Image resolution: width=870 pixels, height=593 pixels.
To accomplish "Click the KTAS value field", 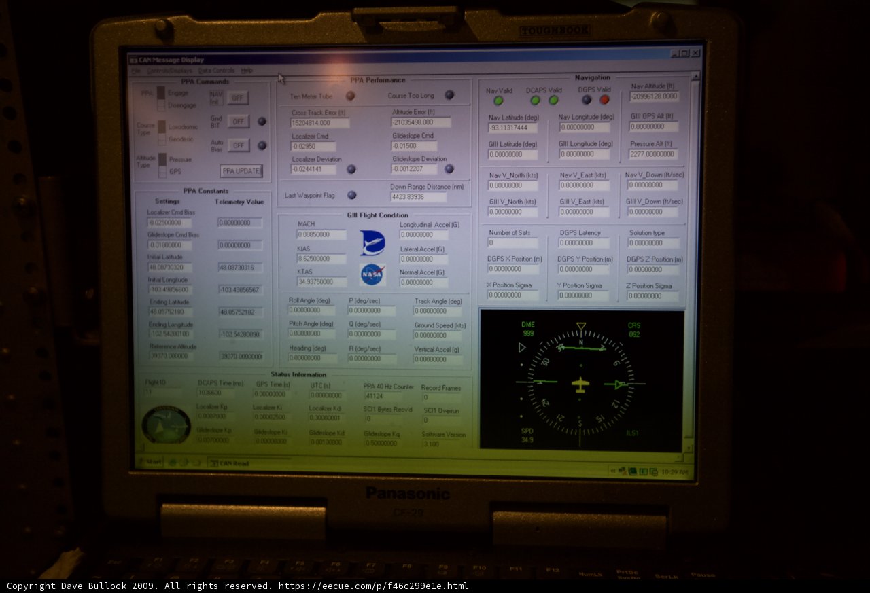I will click(x=321, y=282).
